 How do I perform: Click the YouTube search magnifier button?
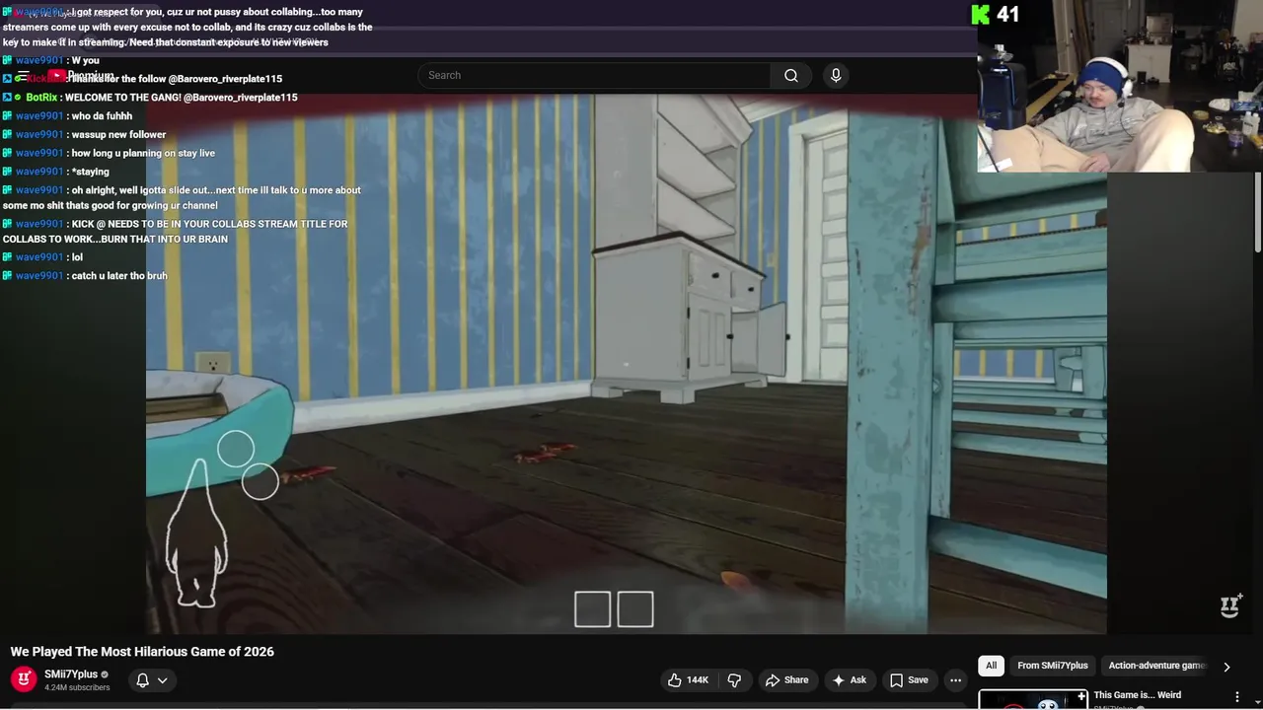tap(791, 76)
